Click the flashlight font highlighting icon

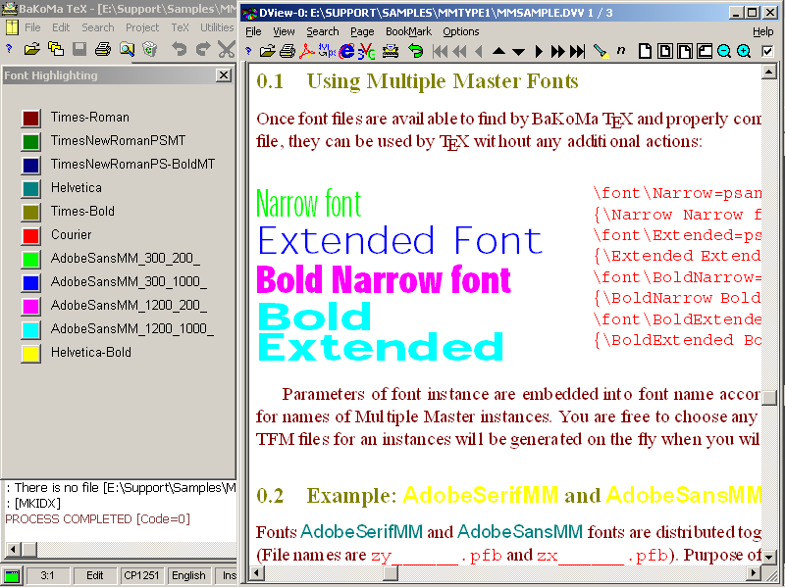[601, 51]
